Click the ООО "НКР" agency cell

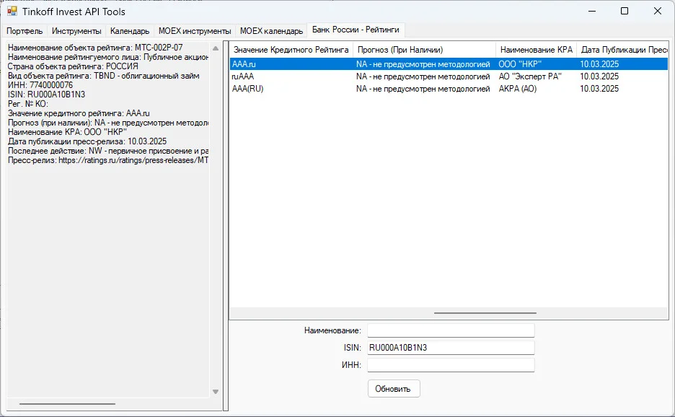520,64
